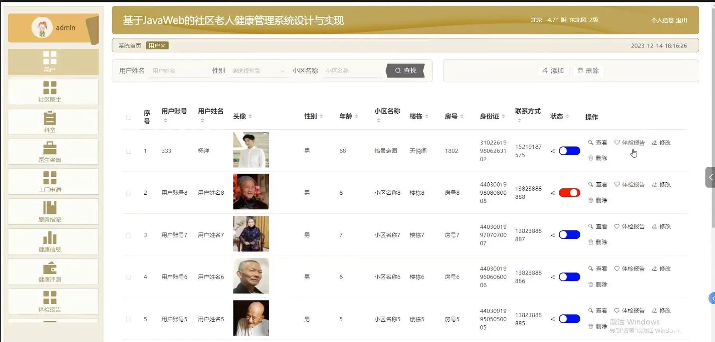Open the 科室 sidebar menu

tap(53, 122)
